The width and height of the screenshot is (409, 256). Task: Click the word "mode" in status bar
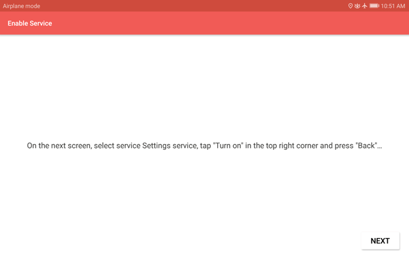33,6
